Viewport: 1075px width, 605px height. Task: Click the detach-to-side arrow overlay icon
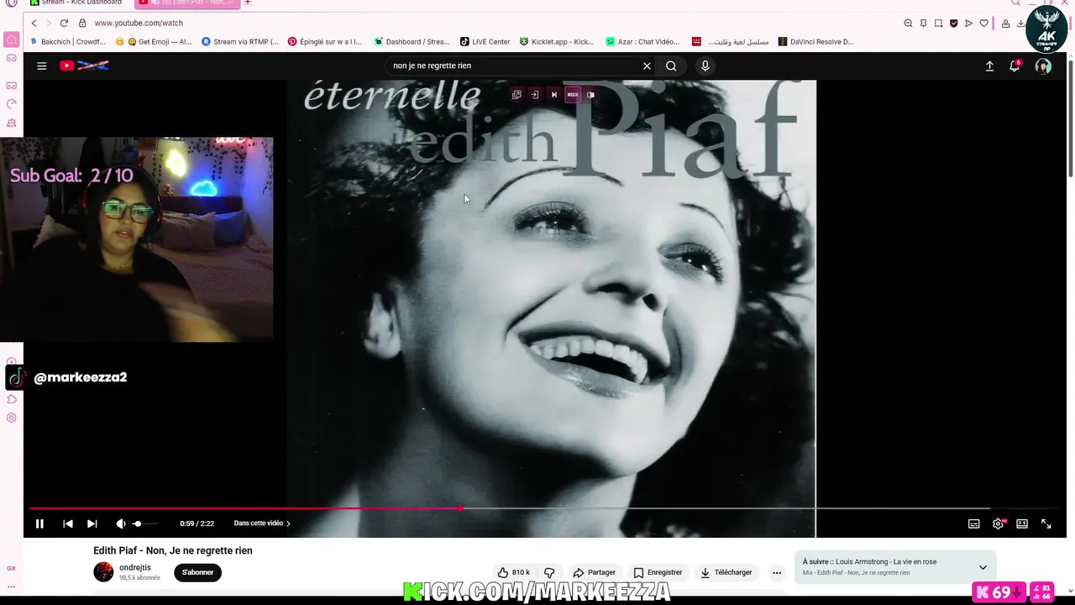coord(535,95)
